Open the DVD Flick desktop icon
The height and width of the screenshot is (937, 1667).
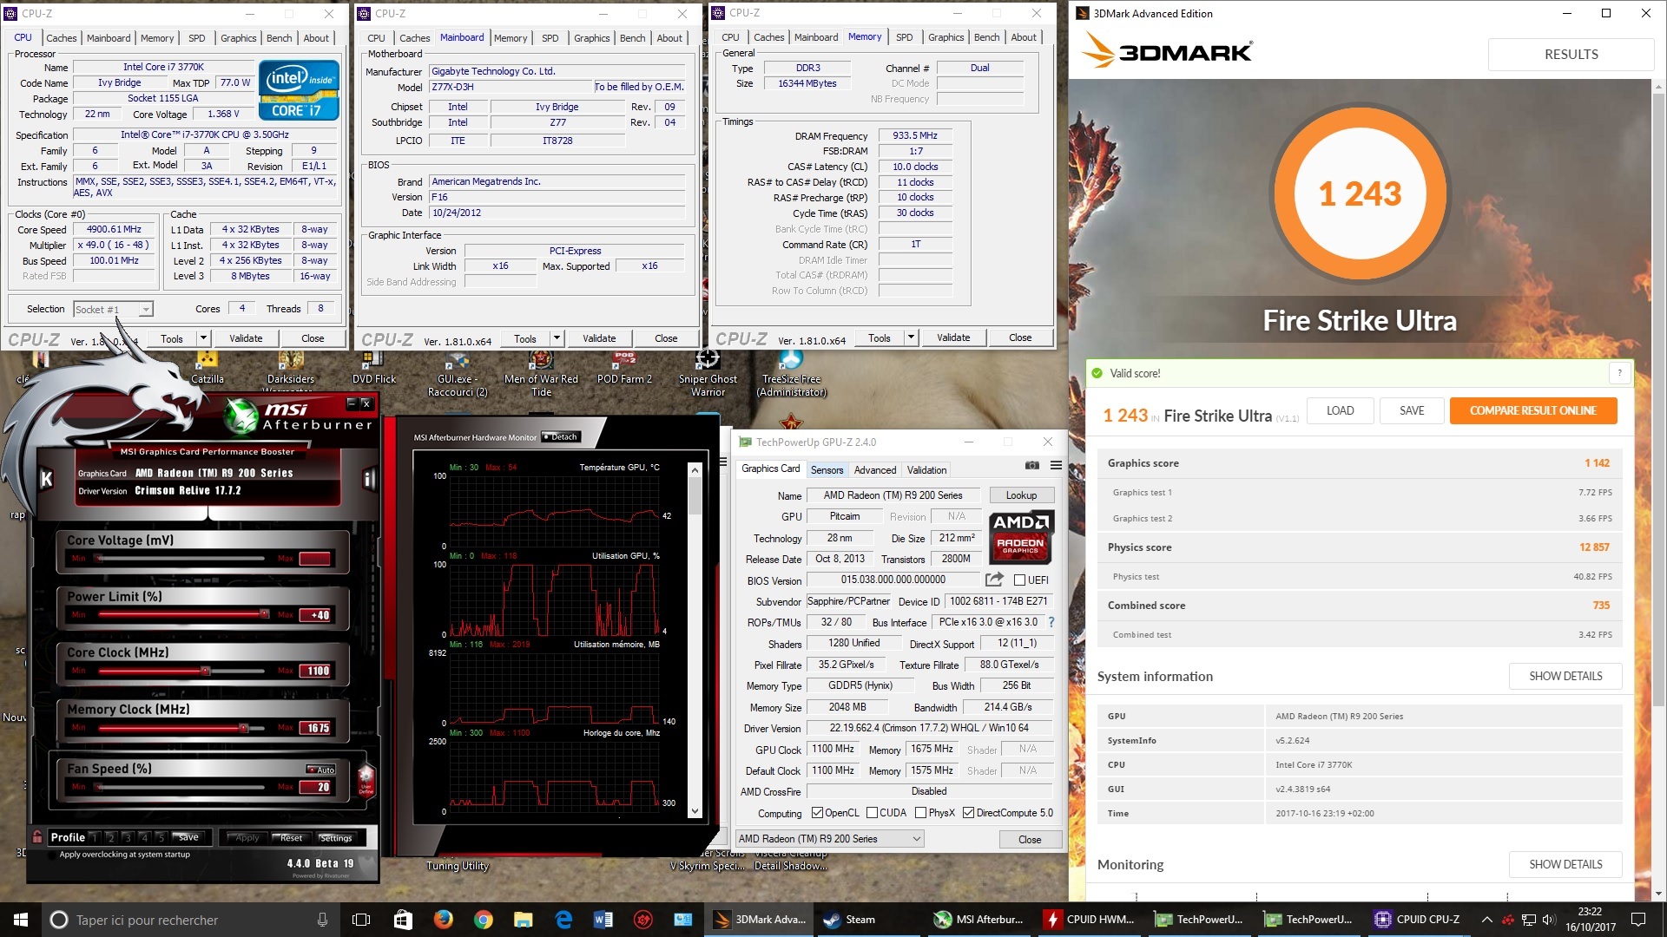(374, 367)
